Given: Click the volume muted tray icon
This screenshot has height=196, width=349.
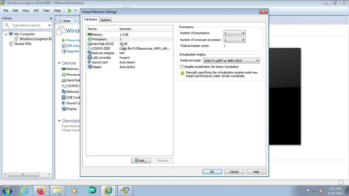Looking at the screenshot, I should pos(321,191).
